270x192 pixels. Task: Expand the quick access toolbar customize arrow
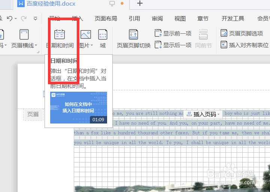[x=36, y=19]
